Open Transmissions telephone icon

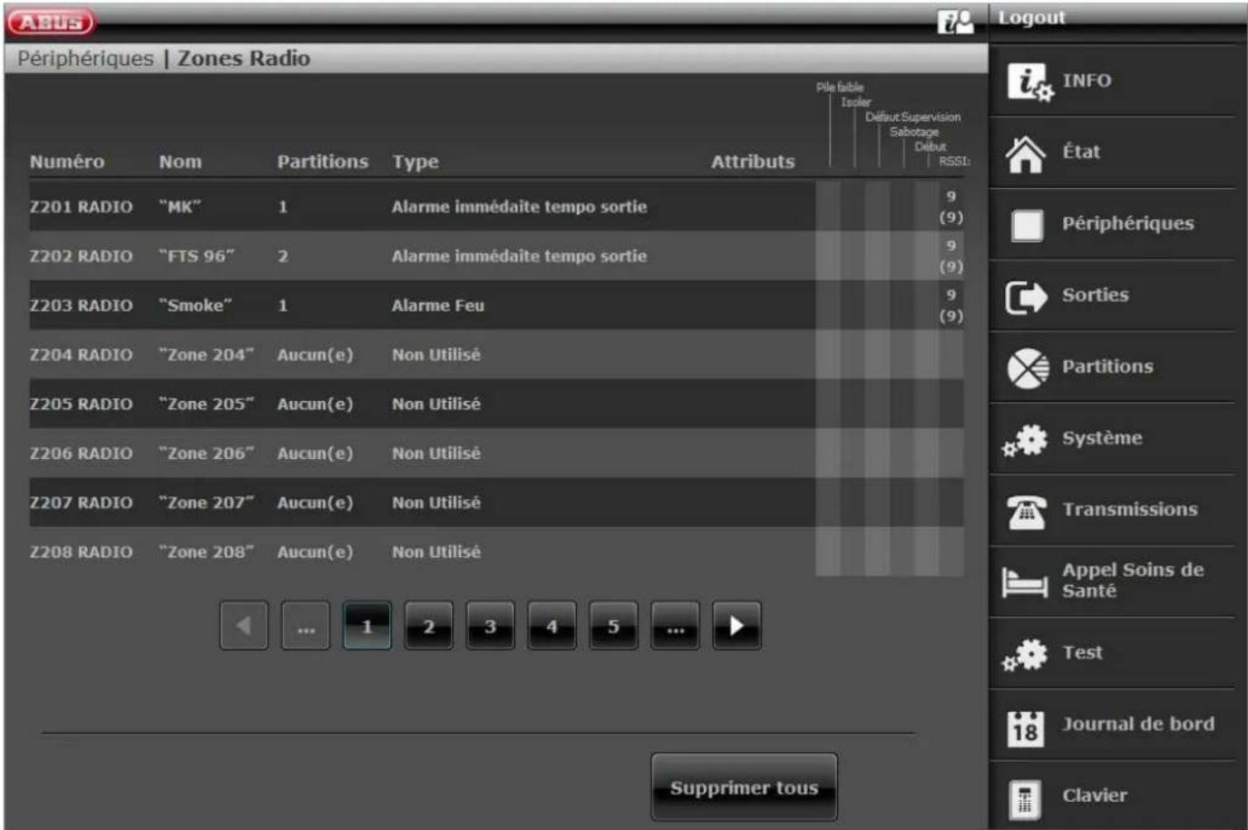point(1026,512)
